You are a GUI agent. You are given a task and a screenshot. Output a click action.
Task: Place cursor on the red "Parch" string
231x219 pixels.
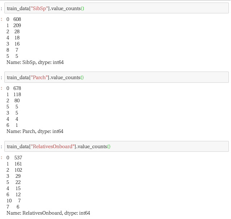39,77
